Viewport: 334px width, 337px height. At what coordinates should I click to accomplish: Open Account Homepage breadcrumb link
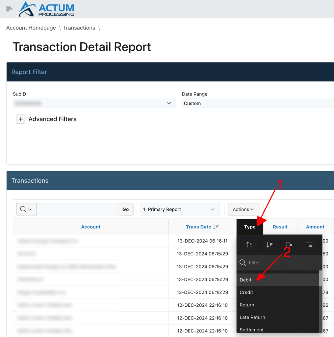click(x=31, y=28)
